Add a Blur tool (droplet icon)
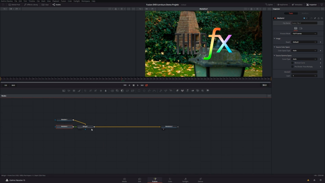The width and height of the screenshot is (325, 183). point(106,91)
